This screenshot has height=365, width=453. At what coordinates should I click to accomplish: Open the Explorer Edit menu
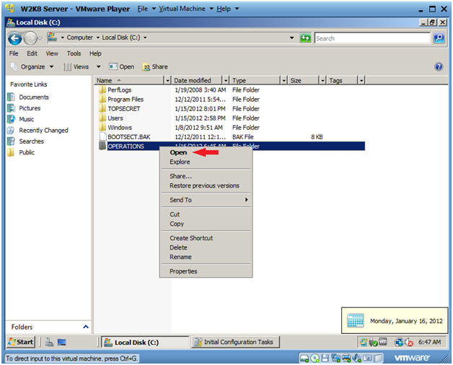pyautogui.click(x=32, y=53)
